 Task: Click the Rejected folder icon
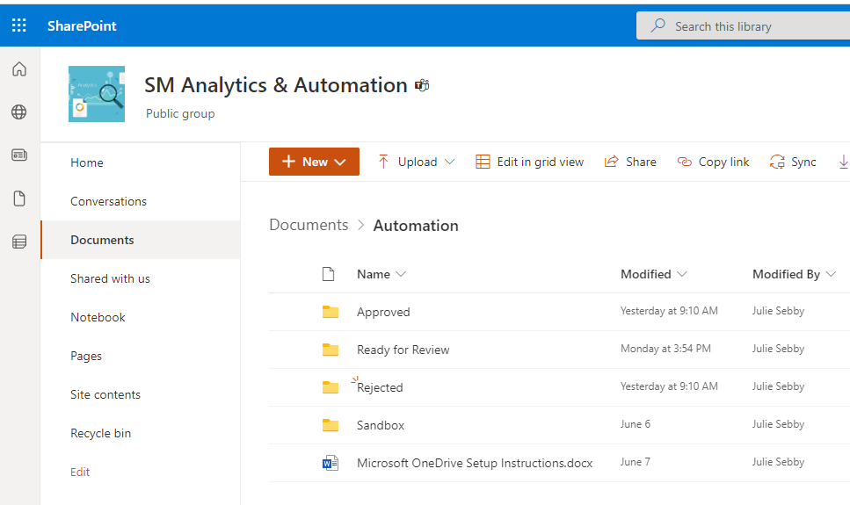[331, 387]
